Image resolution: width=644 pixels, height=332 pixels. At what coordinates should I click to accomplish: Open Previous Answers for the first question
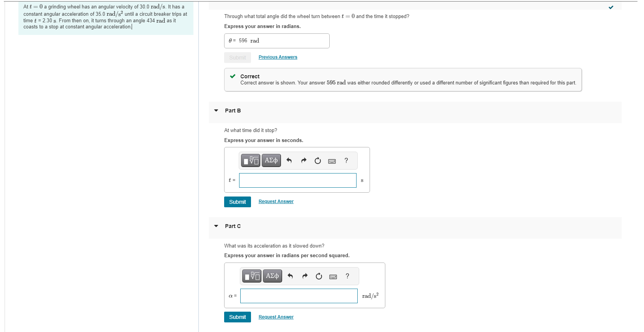click(x=277, y=57)
